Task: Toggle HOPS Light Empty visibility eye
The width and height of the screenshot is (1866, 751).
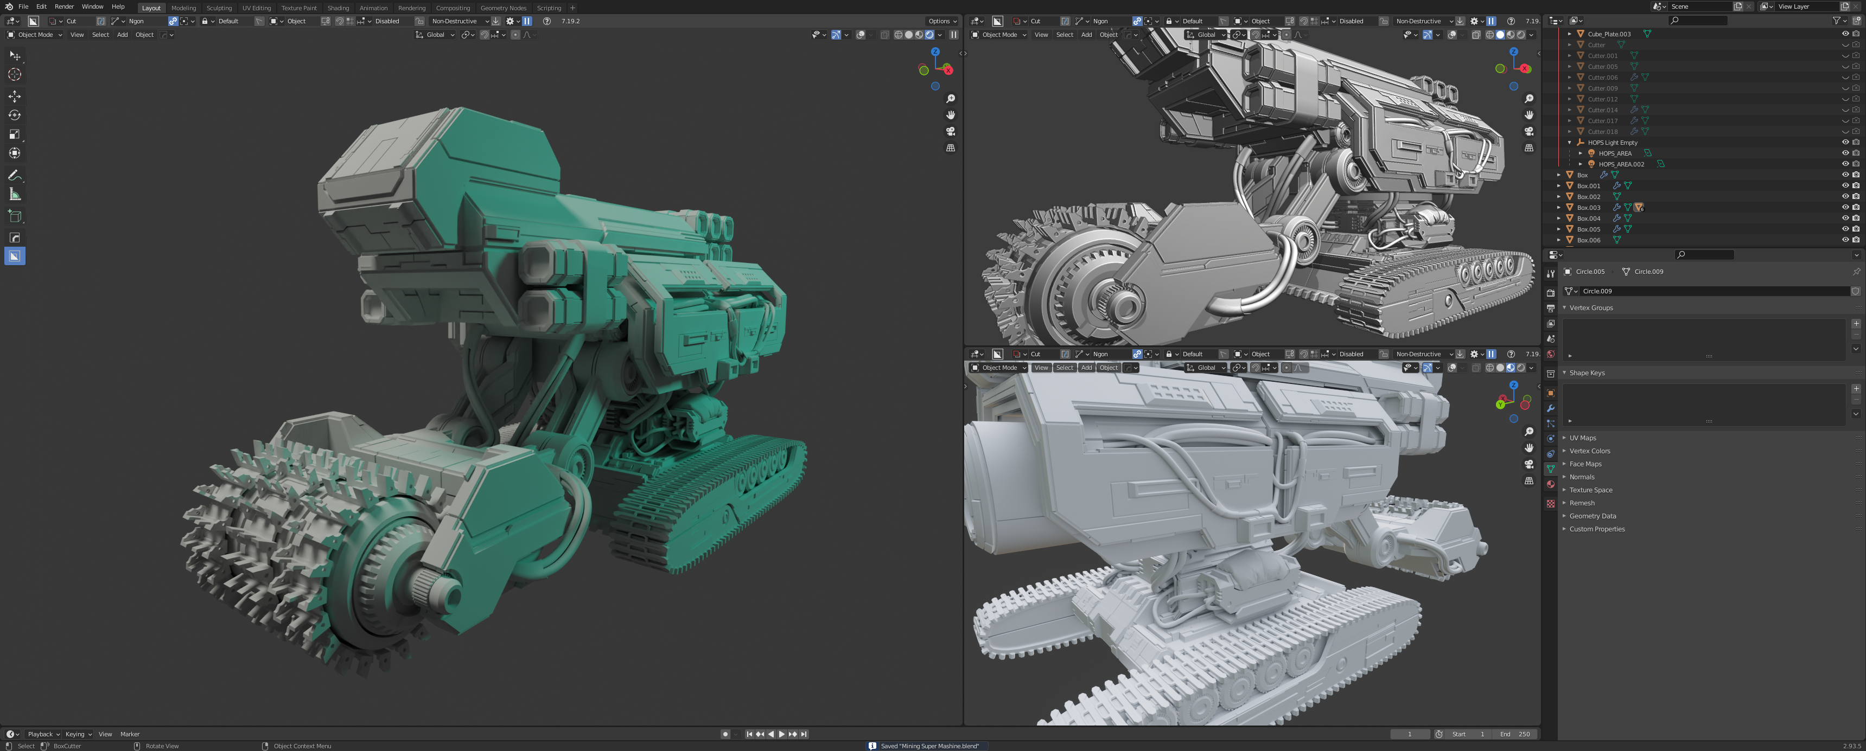Action: tap(1845, 142)
